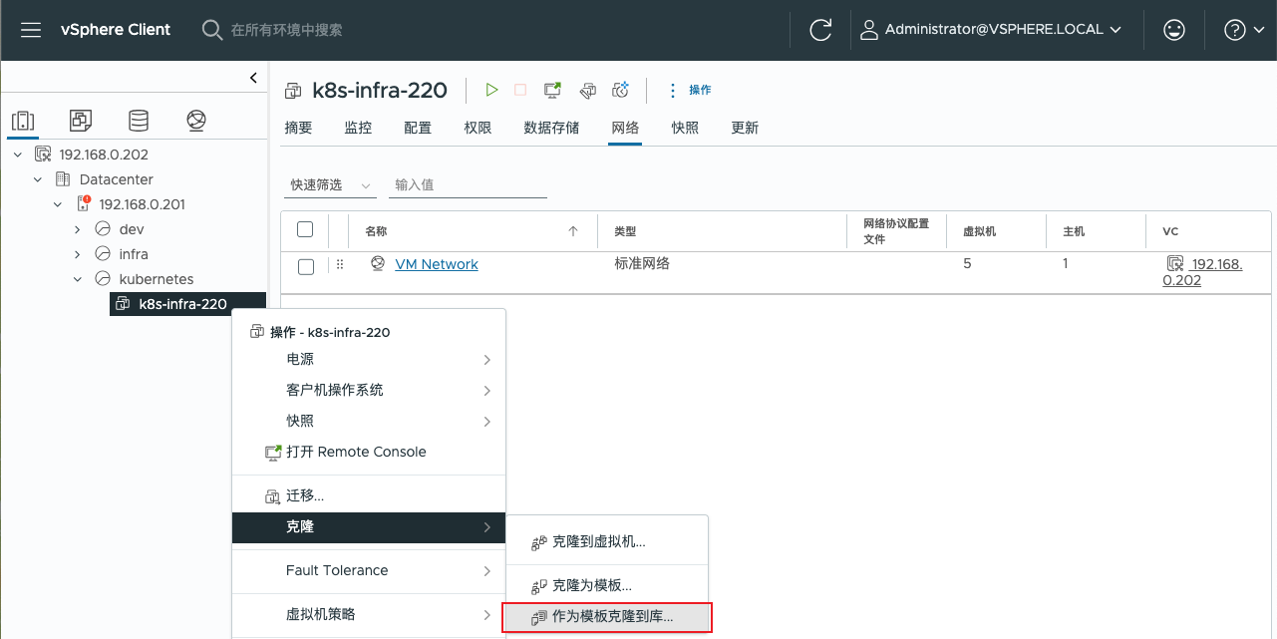Switch to the 快照 tab
The width and height of the screenshot is (1277, 639).
(x=685, y=128)
